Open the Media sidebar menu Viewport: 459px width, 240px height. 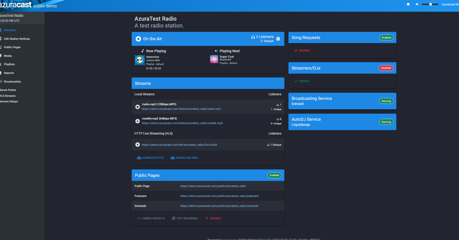pyautogui.click(x=8, y=56)
